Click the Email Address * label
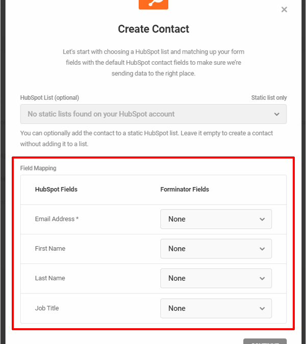 pos(57,219)
